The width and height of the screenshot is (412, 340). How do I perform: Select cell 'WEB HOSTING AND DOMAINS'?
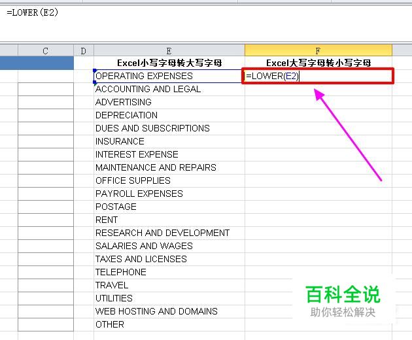[x=169, y=311]
